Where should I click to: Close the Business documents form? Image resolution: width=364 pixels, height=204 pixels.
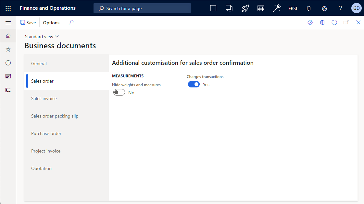point(358,22)
